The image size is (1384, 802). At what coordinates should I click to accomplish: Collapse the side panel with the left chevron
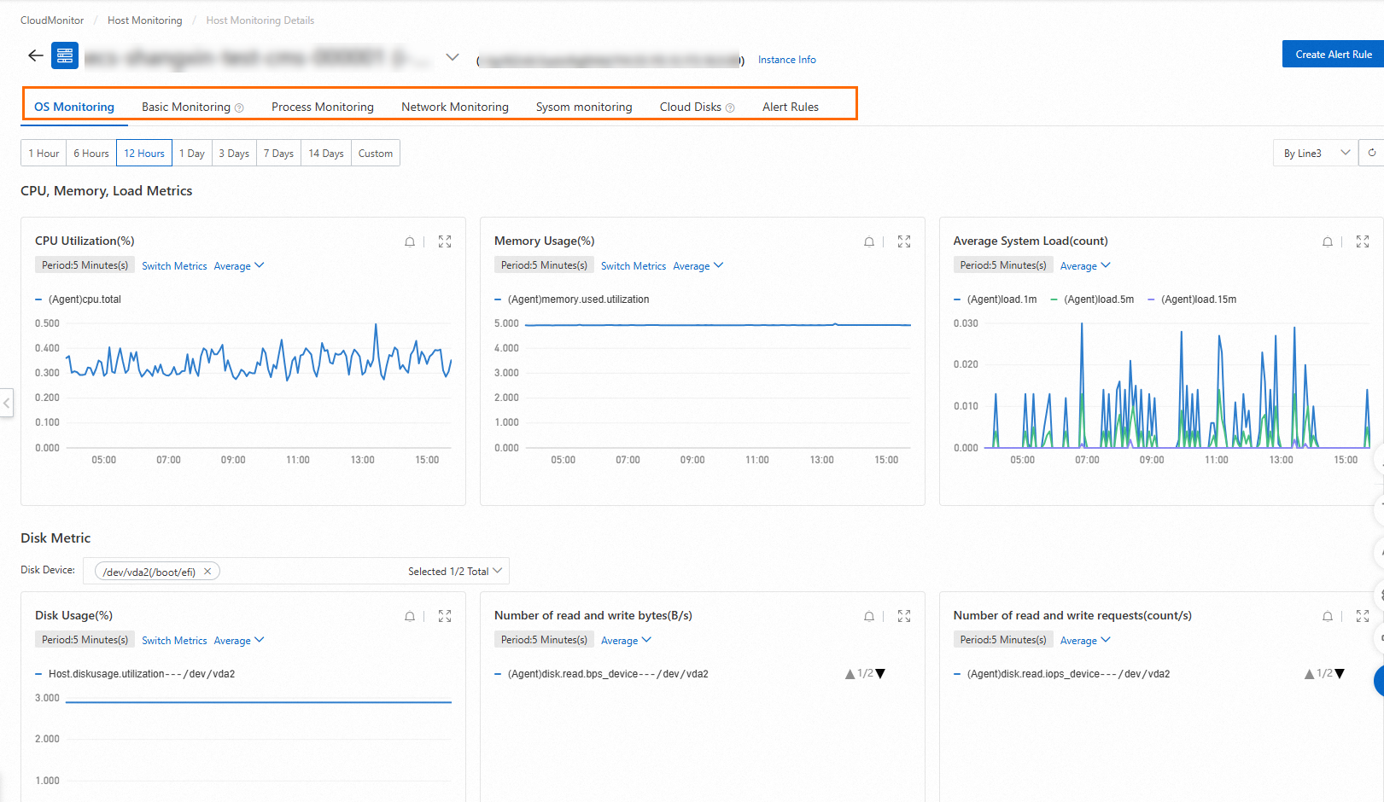pyautogui.click(x=7, y=403)
